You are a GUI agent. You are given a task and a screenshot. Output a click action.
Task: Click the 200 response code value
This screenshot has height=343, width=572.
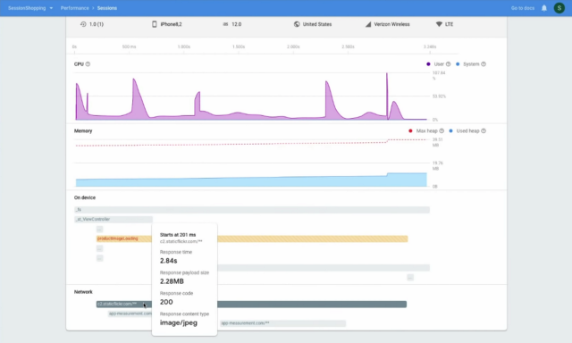click(166, 302)
